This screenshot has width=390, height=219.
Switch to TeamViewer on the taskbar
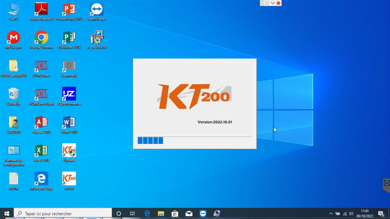pyautogui.click(x=203, y=214)
